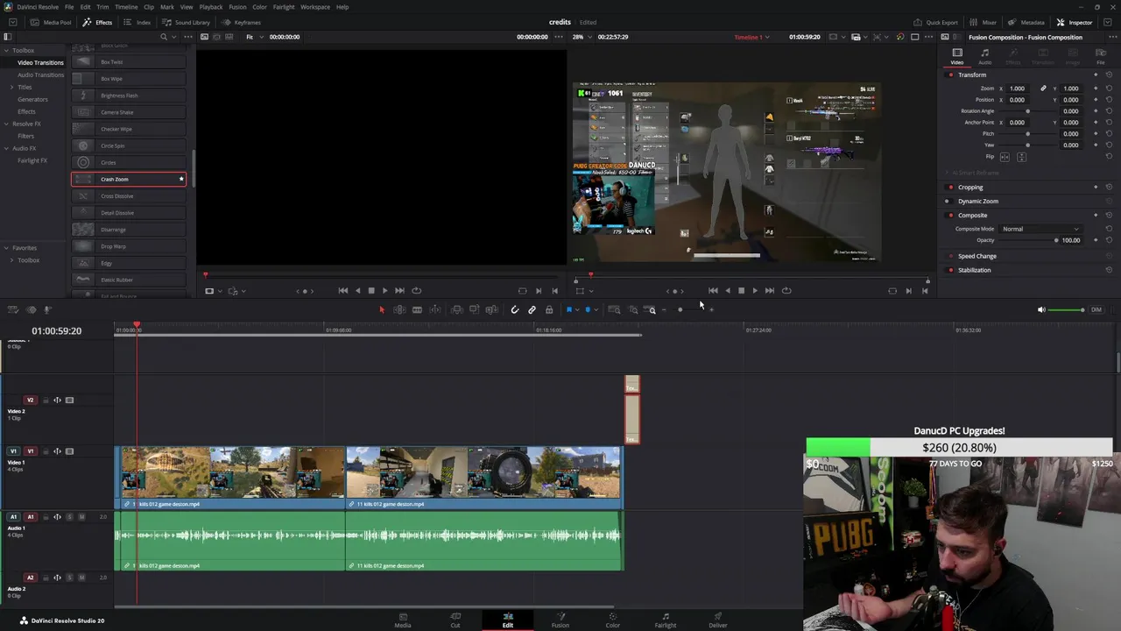The width and height of the screenshot is (1121, 631).
Task: Reset the Transform section parameters
Action: pyautogui.click(x=1110, y=74)
